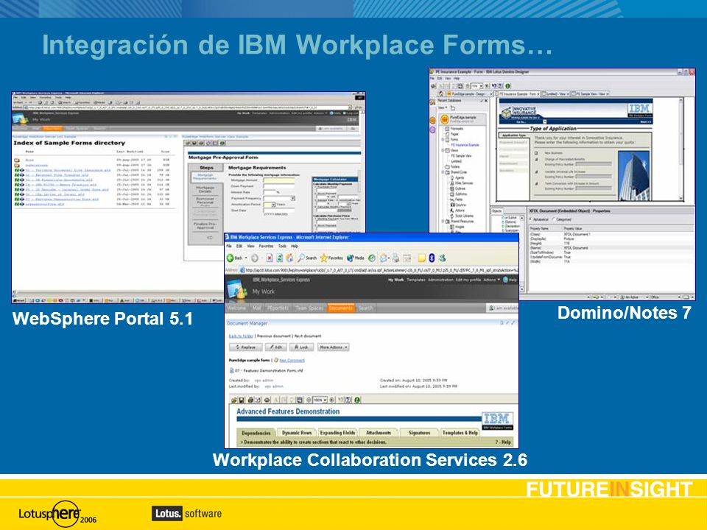Check the New Business checkbox in insurance form
The width and height of the screenshot is (707, 530).
537,153
